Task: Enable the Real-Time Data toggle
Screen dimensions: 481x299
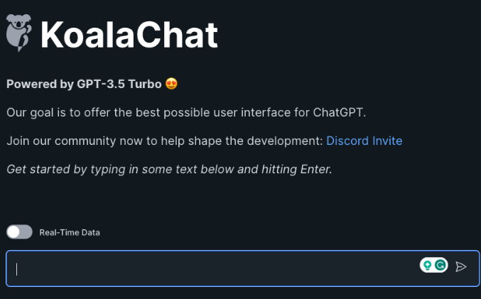Action: (x=19, y=232)
